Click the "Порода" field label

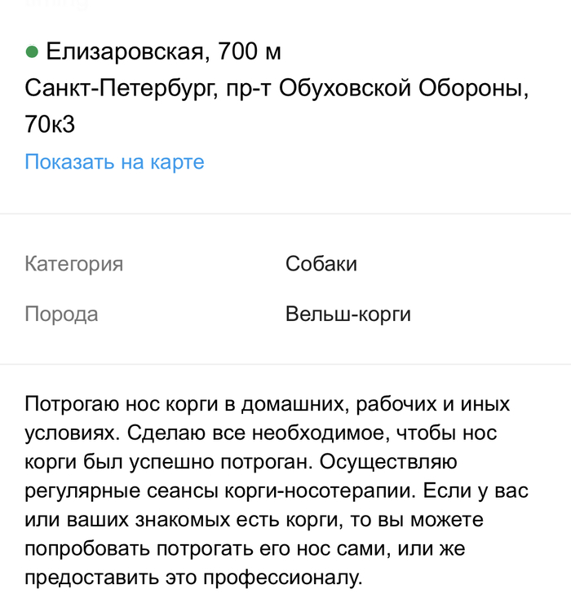[x=61, y=314]
